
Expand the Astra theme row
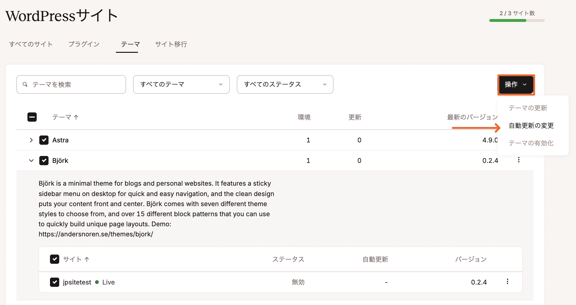coord(31,140)
